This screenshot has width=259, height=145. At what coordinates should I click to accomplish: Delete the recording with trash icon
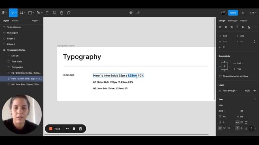81,128
